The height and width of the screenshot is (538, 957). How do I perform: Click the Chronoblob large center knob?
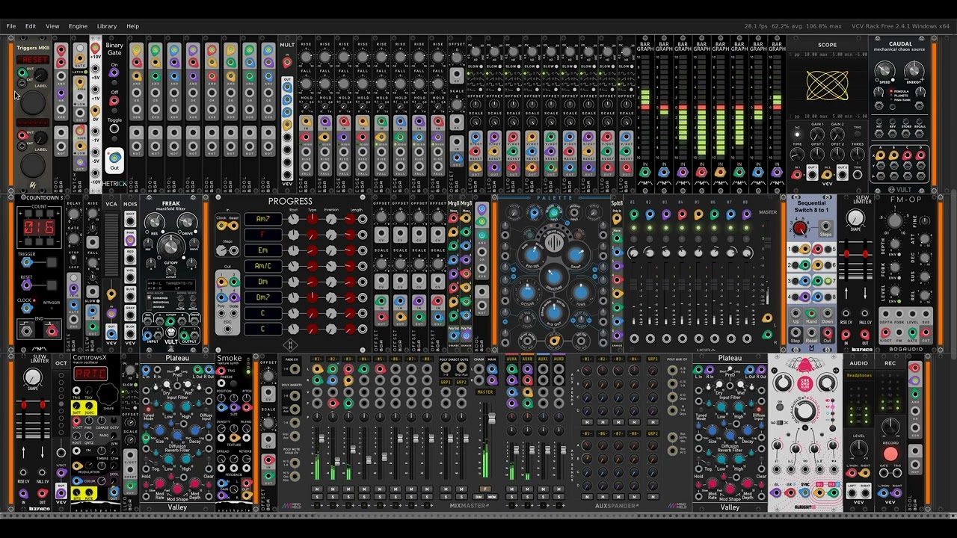[x=805, y=410]
